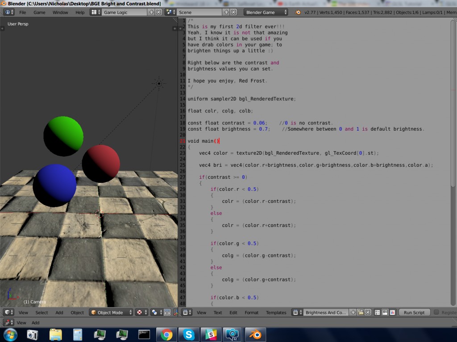Toggle word wrap in the text editor
457x342 pixels.
386,313
